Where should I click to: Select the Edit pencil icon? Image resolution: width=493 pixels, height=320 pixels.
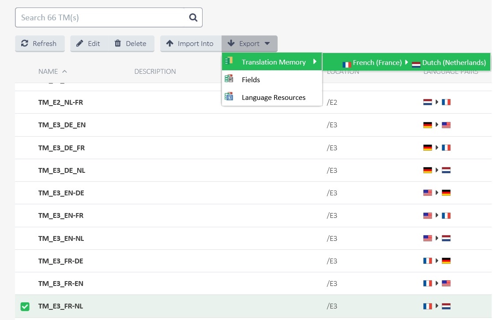point(81,43)
